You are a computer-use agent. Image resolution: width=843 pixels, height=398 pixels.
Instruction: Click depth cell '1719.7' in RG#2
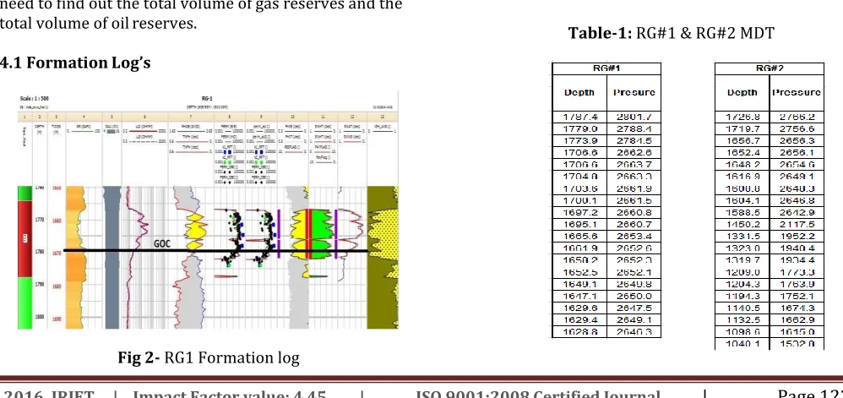(742, 128)
